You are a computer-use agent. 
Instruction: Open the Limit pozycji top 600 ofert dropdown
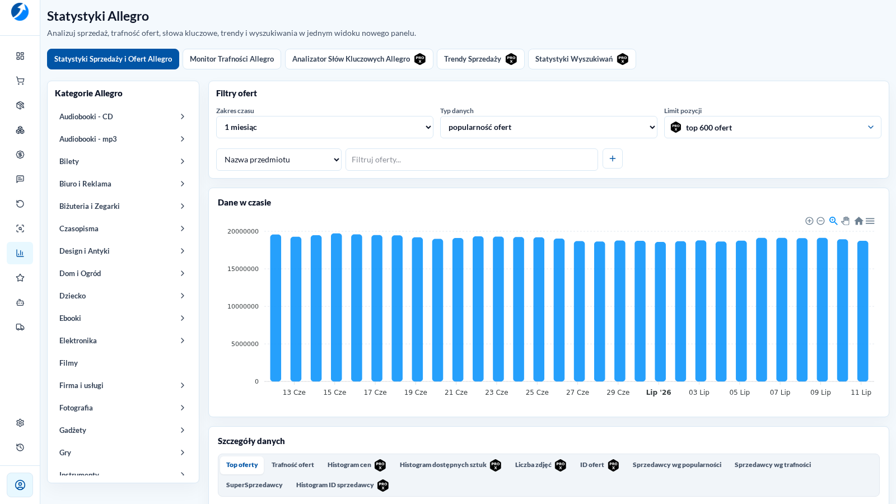point(773,127)
